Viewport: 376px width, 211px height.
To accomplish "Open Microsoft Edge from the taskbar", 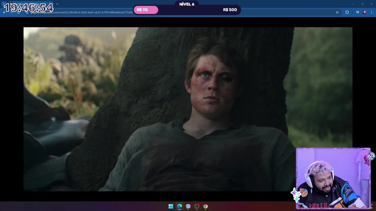I will (x=179, y=207).
